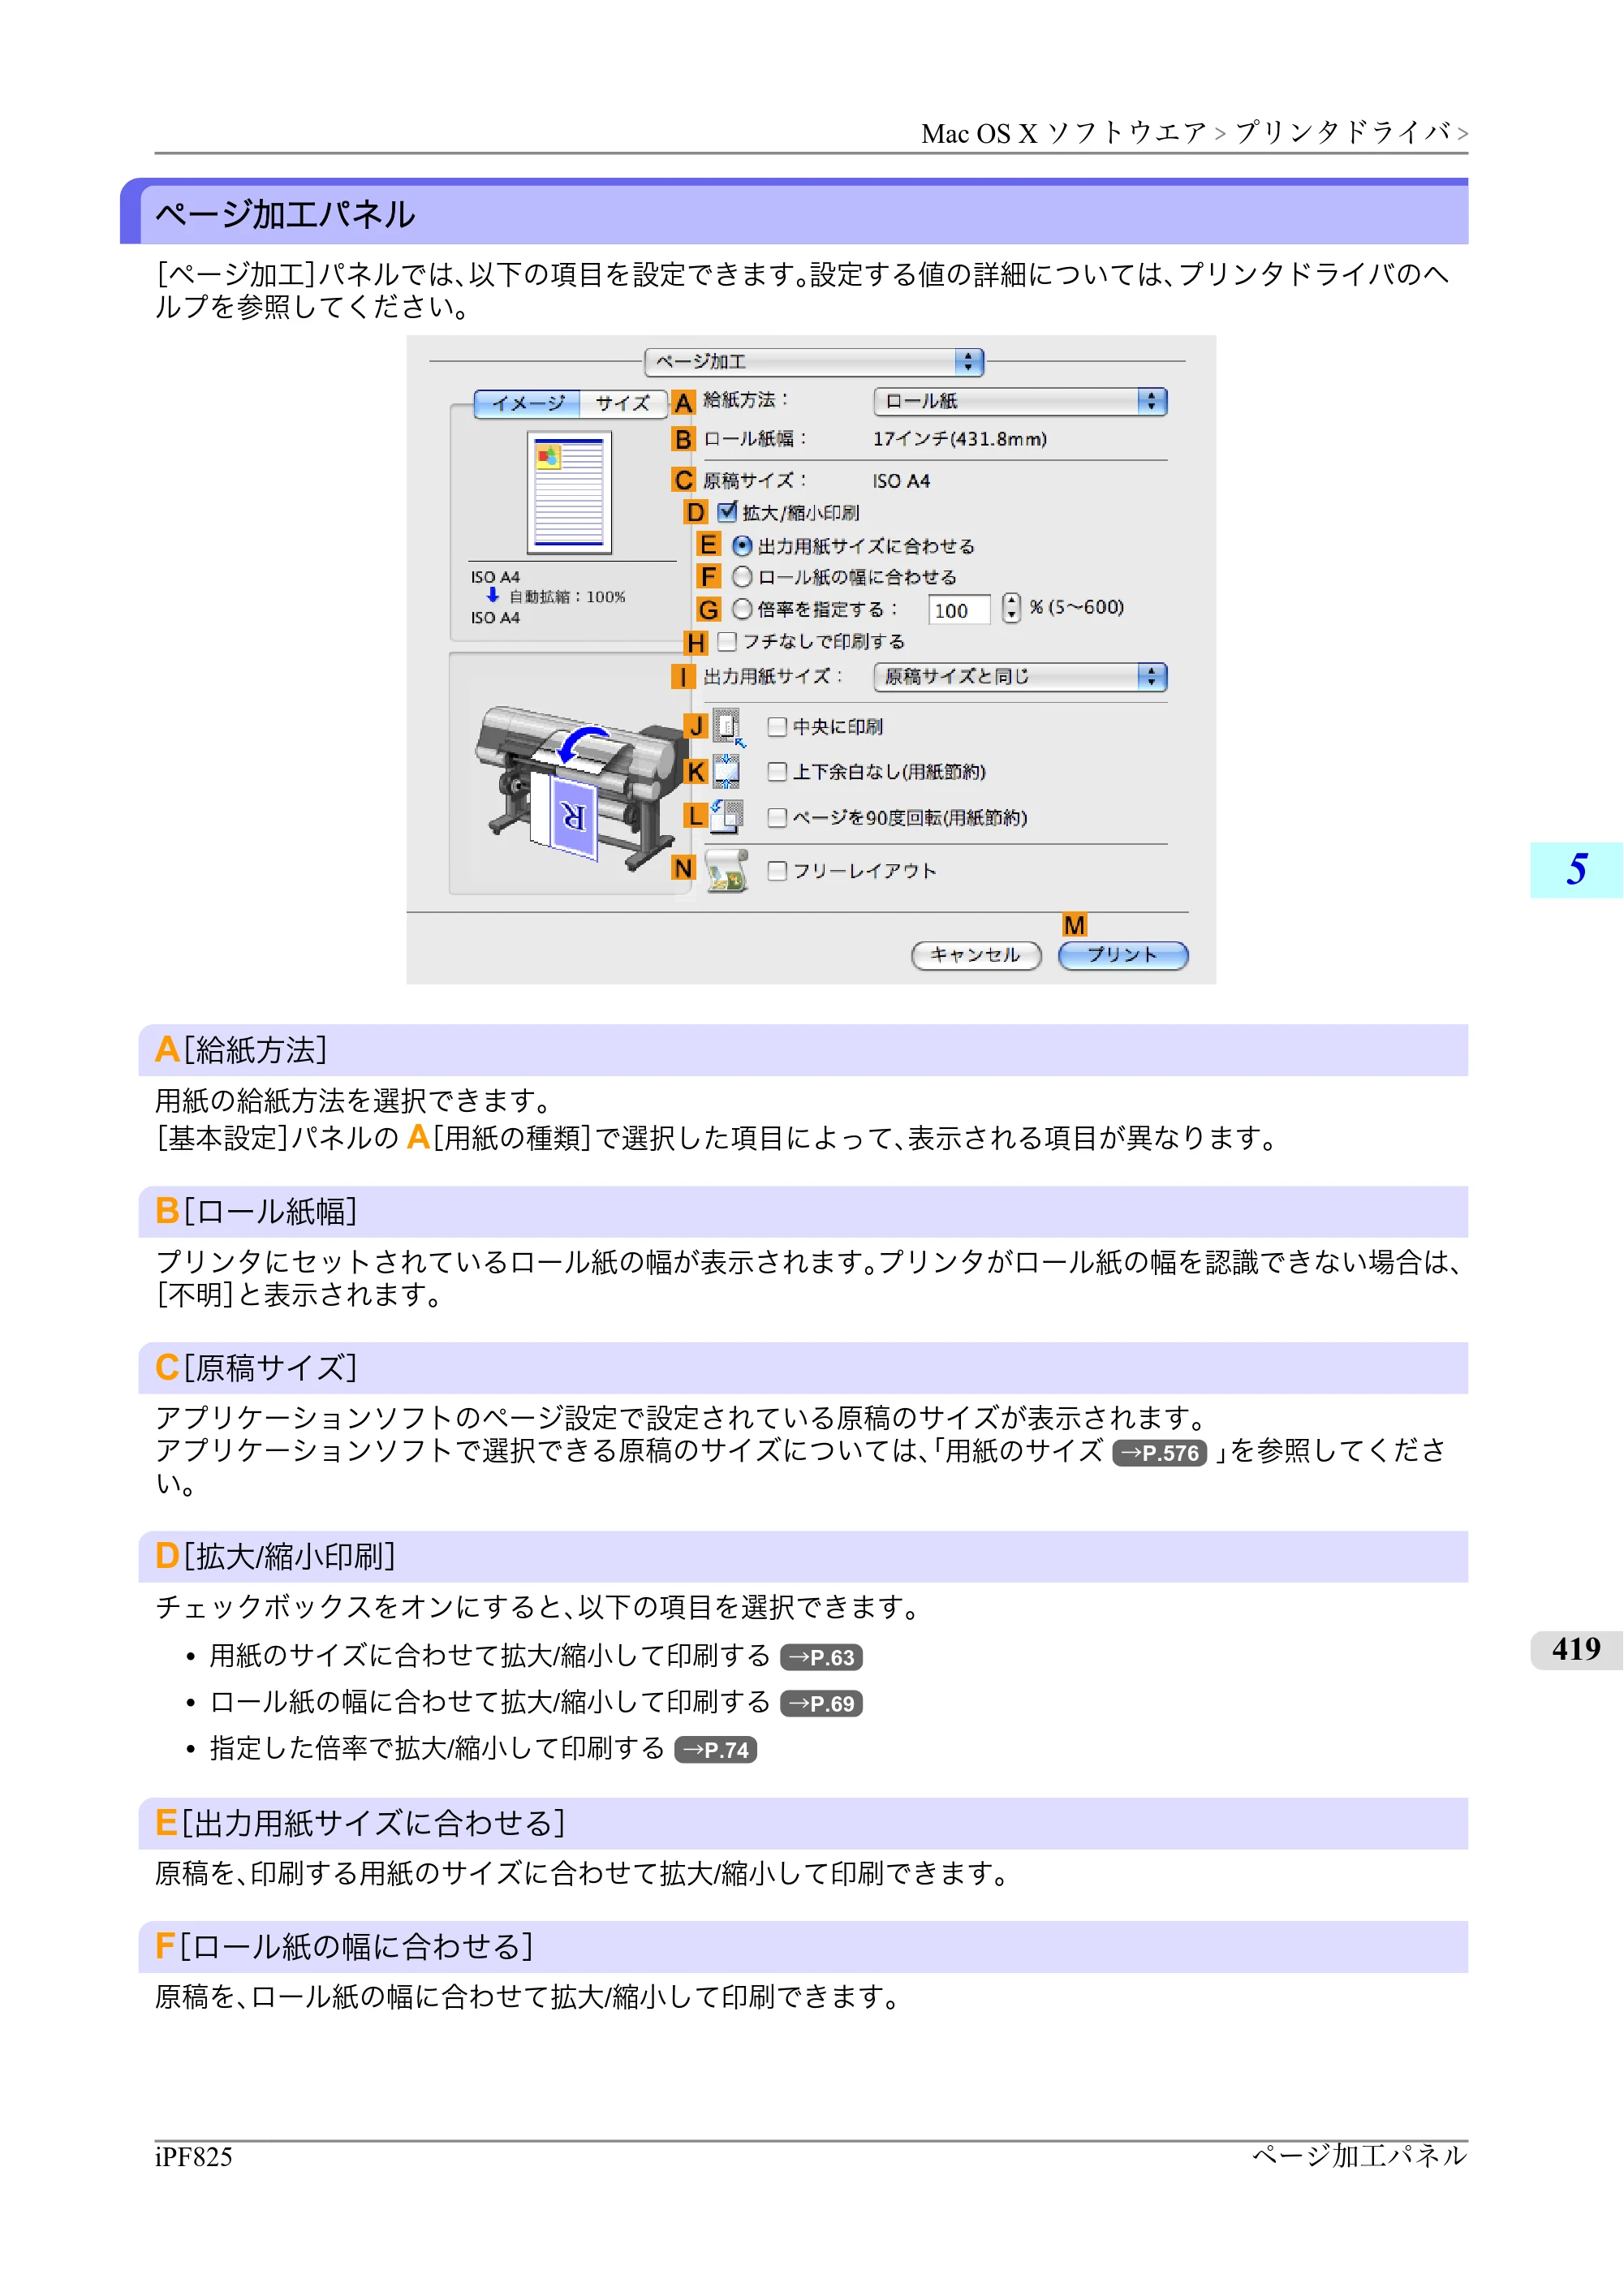Click the no top/bottom margin icon
1624x2296 pixels.
coord(726,772)
